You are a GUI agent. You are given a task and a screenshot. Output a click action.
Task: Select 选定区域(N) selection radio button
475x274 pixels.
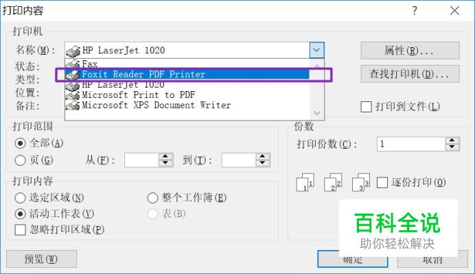click(x=21, y=198)
